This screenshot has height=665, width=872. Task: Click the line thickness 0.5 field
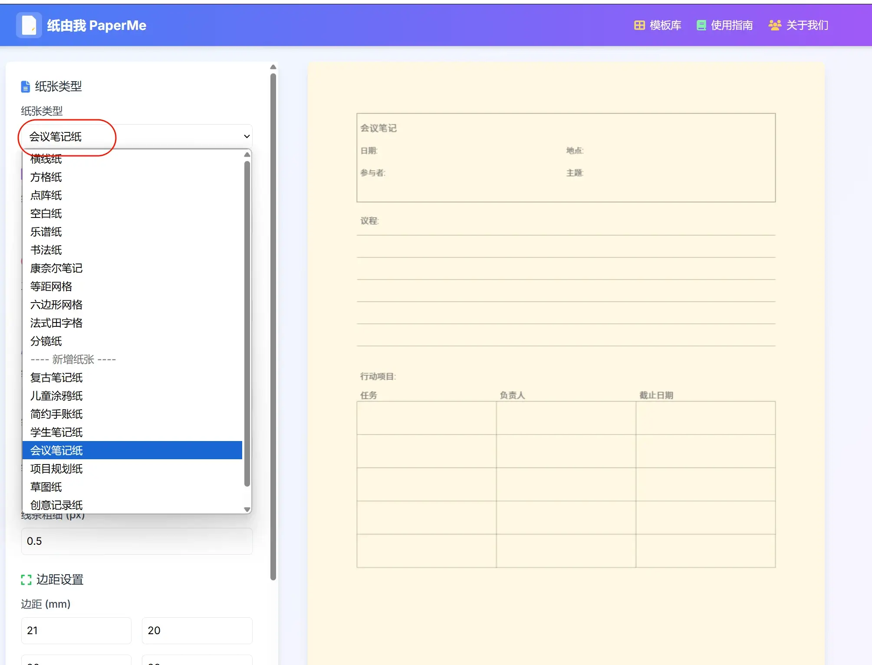(136, 541)
